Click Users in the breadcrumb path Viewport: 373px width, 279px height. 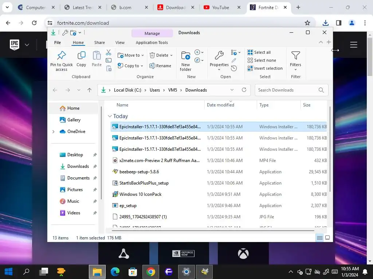pos(154,90)
